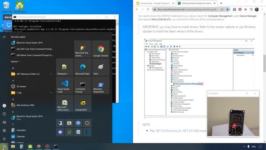Screen dimensions: 266x150
Task: Open the small red record-button tile
Action: click(x=87, y=123)
